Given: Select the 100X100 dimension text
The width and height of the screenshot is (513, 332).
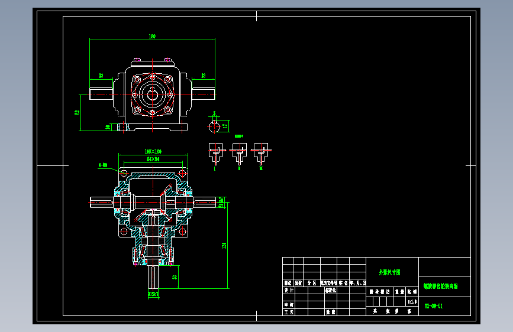Looking at the screenshot, I should coord(153,152).
